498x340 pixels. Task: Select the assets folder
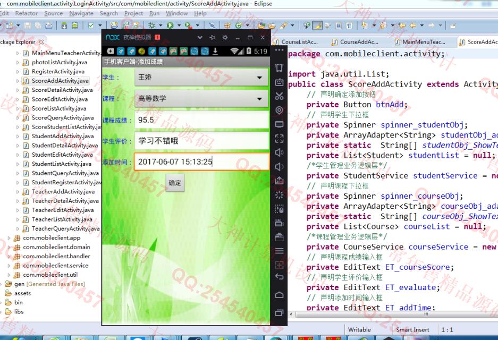click(x=22, y=293)
